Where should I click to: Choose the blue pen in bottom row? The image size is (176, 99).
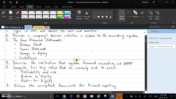pos(39,17)
